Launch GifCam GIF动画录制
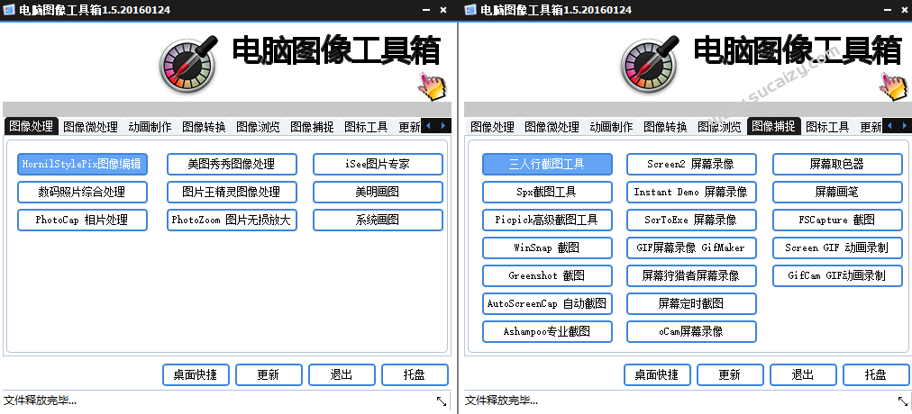The height and width of the screenshot is (414, 912). [x=837, y=275]
